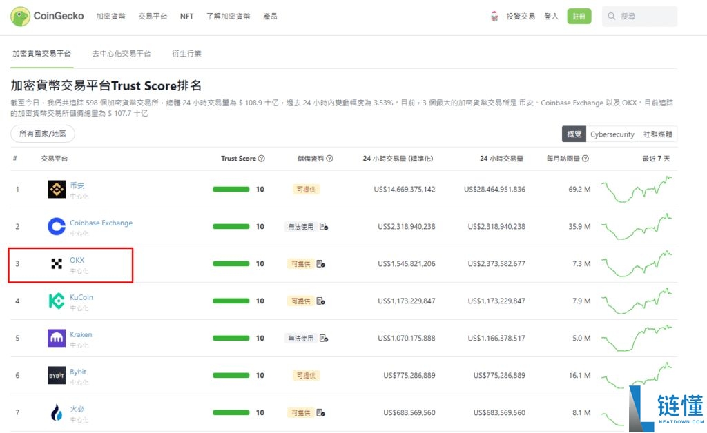Open the KuCoin exchange name link
The image size is (707, 433).
(x=81, y=297)
